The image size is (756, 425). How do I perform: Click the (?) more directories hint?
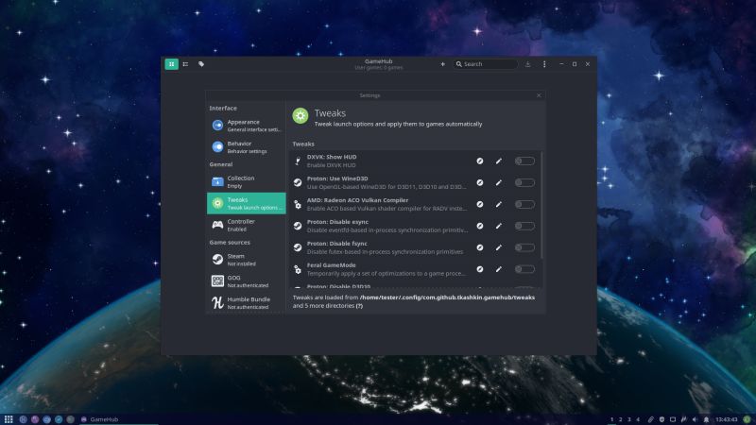click(x=359, y=305)
